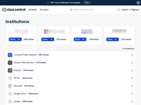
Task: Open the Courses menu
Action: click(33, 10)
